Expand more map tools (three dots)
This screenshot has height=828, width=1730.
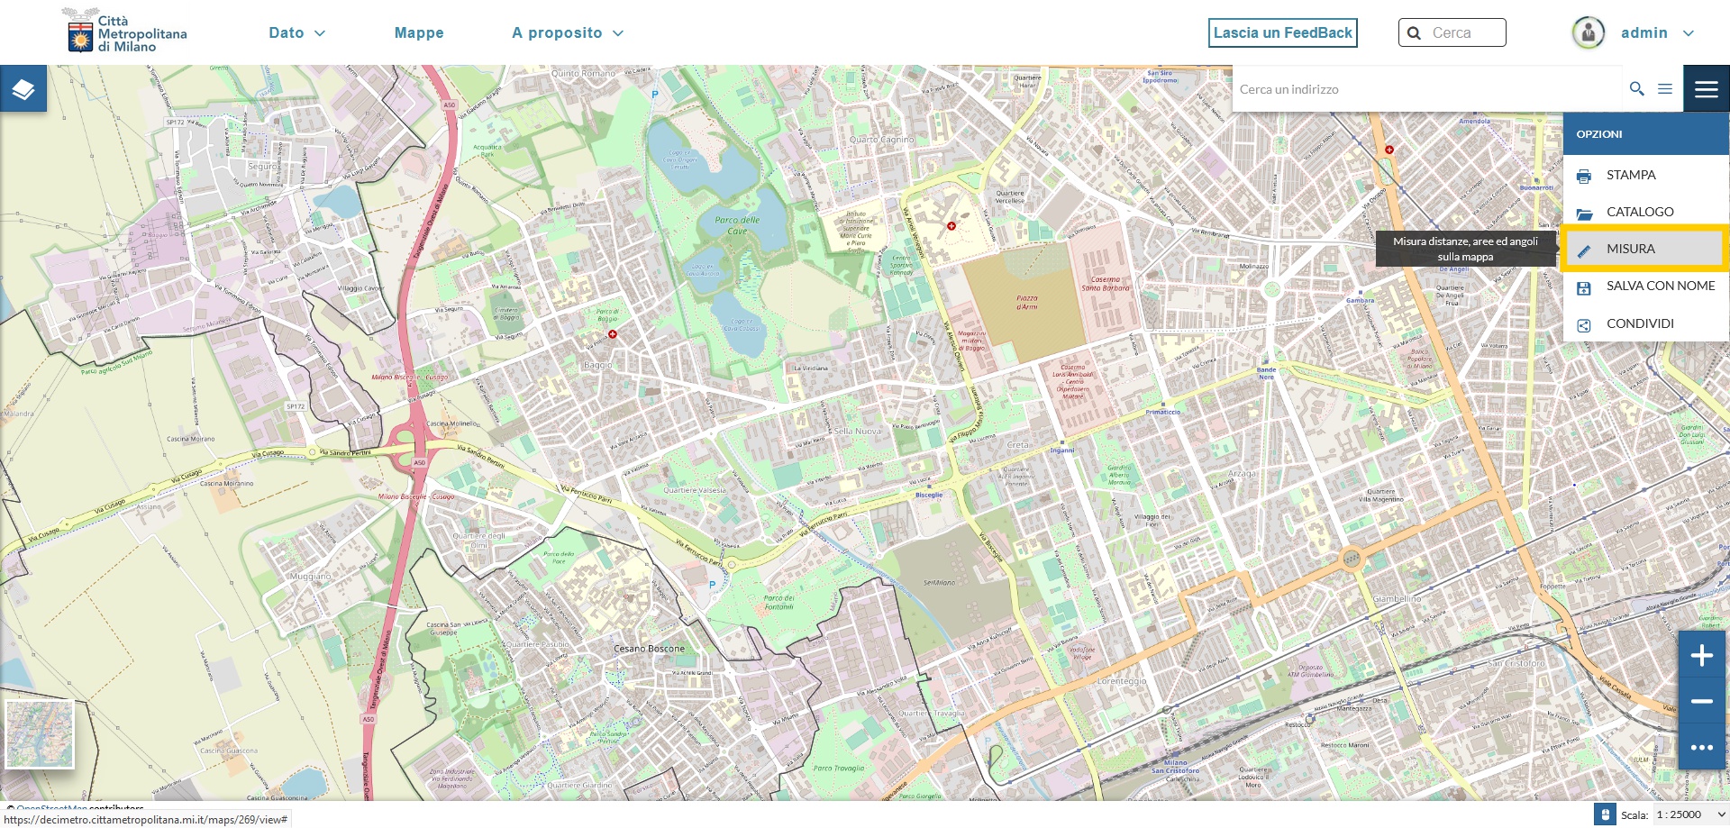tap(1701, 747)
